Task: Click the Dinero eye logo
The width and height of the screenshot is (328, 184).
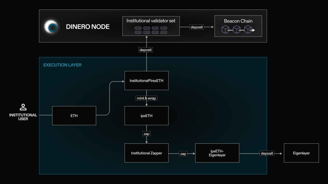Action: (51, 26)
